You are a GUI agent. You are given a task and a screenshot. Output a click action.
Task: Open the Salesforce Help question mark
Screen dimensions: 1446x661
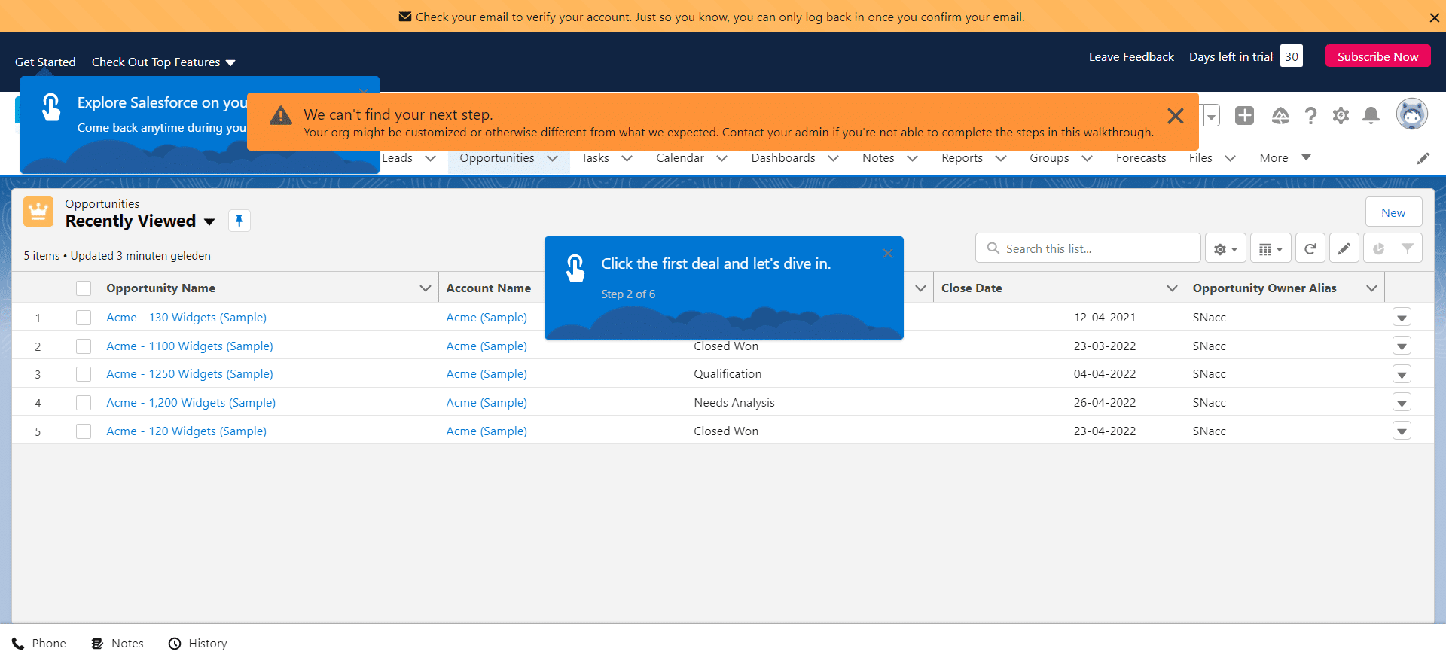click(x=1310, y=115)
